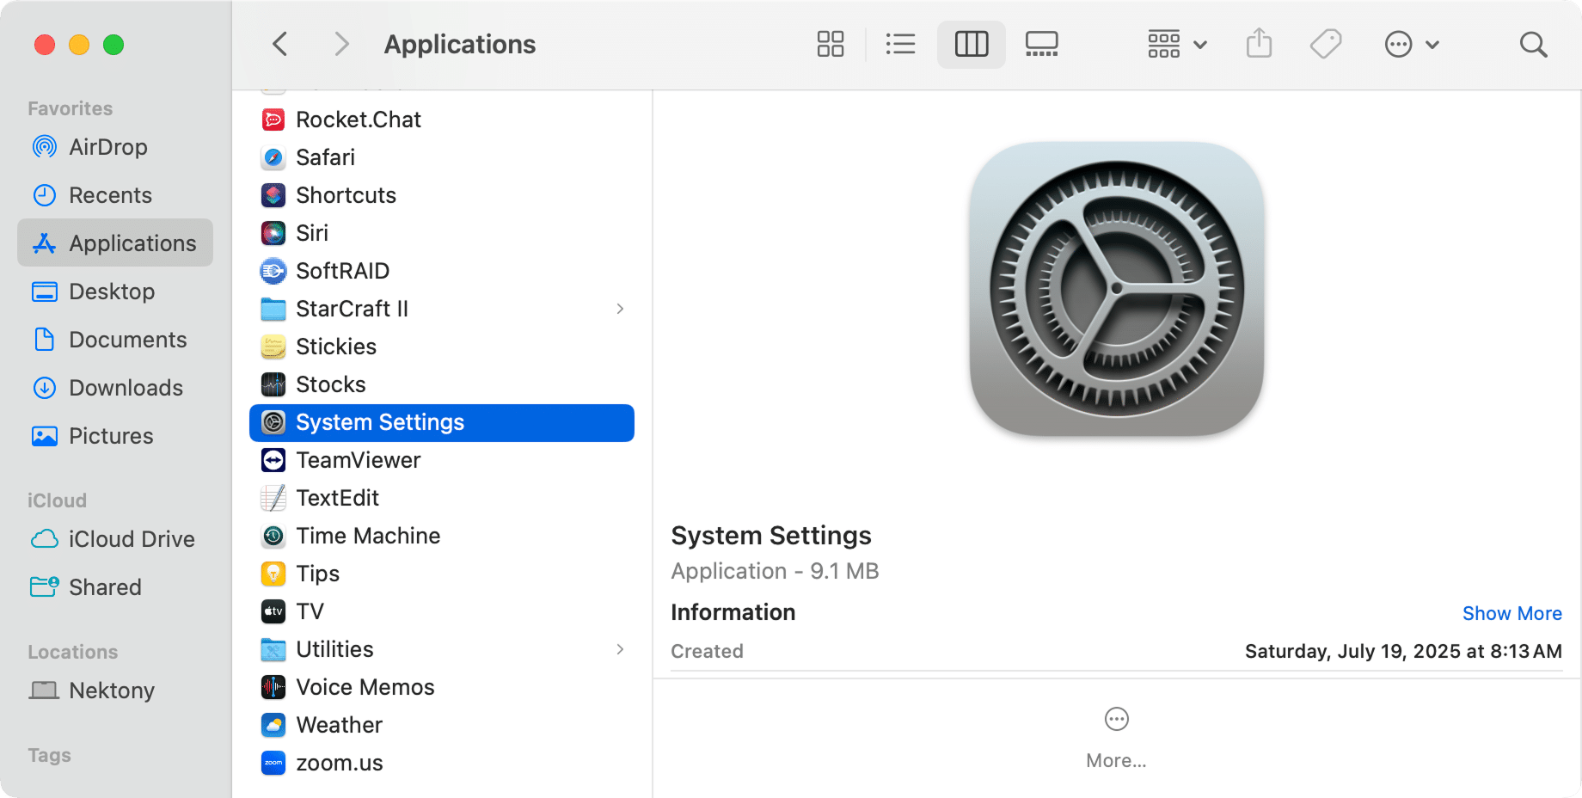The height and width of the screenshot is (798, 1582).
Task: Click the Safari file name
Action: [x=325, y=157]
